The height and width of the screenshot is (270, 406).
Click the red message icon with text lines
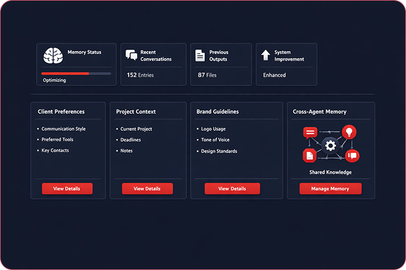point(310,132)
